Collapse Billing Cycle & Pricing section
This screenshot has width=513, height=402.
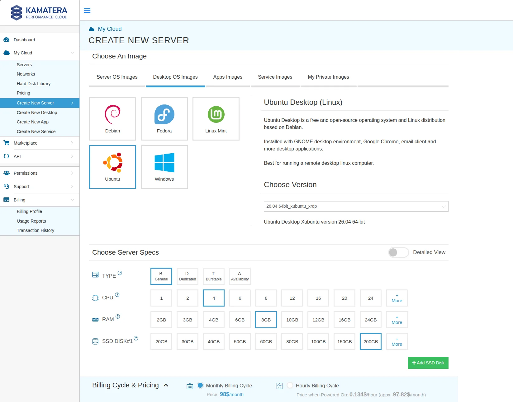point(166,385)
